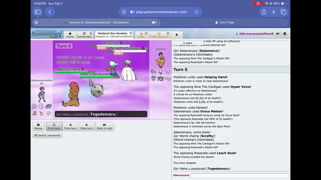Click the underlined 6.9% damage value

pyautogui.click(x=202, y=102)
